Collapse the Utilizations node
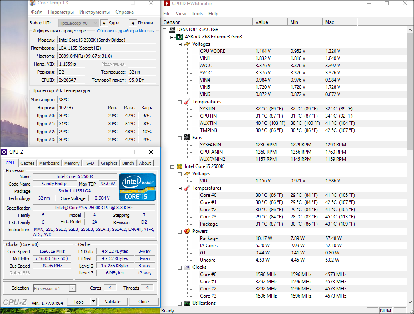The height and width of the screenshot is (314, 414). (180, 304)
